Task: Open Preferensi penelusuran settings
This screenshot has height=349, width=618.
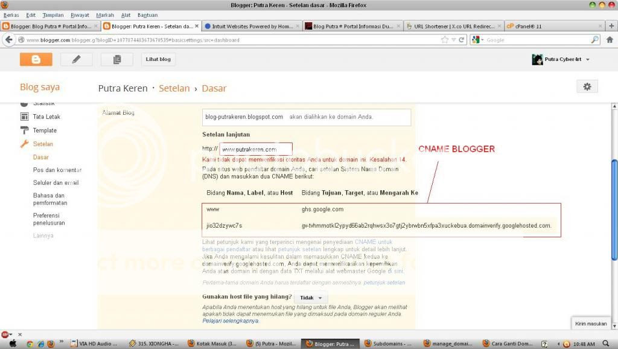Action: tap(49, 219)
